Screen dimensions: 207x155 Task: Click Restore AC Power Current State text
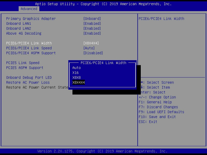tap(37, 87)
